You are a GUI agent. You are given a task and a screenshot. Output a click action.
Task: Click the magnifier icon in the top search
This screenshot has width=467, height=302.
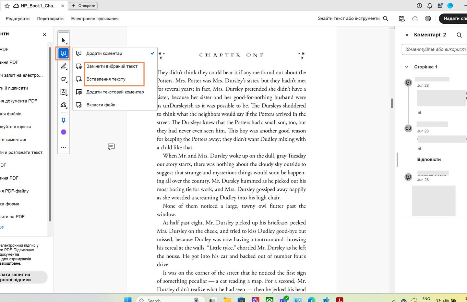(386, 19)
